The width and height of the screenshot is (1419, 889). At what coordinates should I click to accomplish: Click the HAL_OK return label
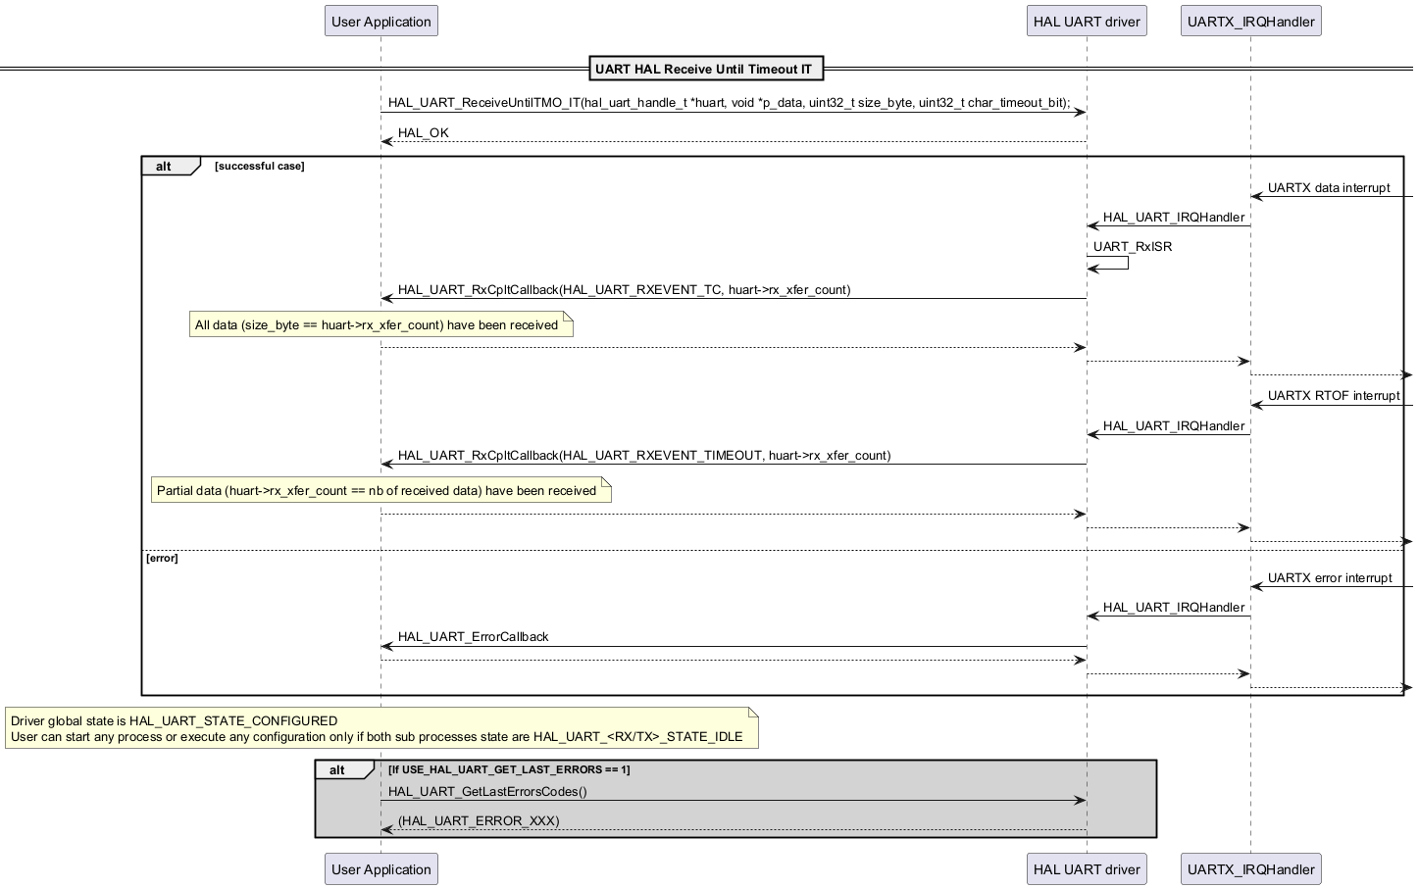coord(424,133)
